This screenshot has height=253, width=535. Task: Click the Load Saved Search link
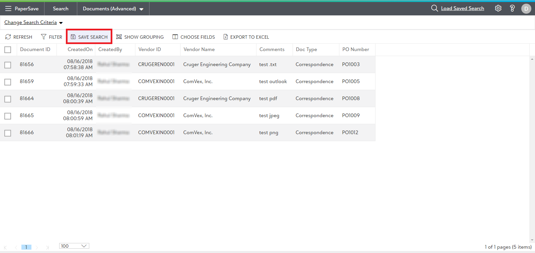pyautogui.click(x=462, y=8)
